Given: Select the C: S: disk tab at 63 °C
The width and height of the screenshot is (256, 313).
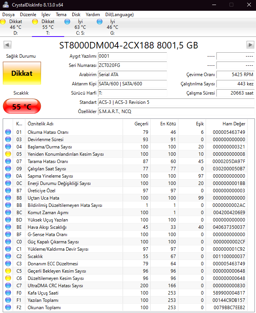Looking at the screenshot, I should 80,27.
